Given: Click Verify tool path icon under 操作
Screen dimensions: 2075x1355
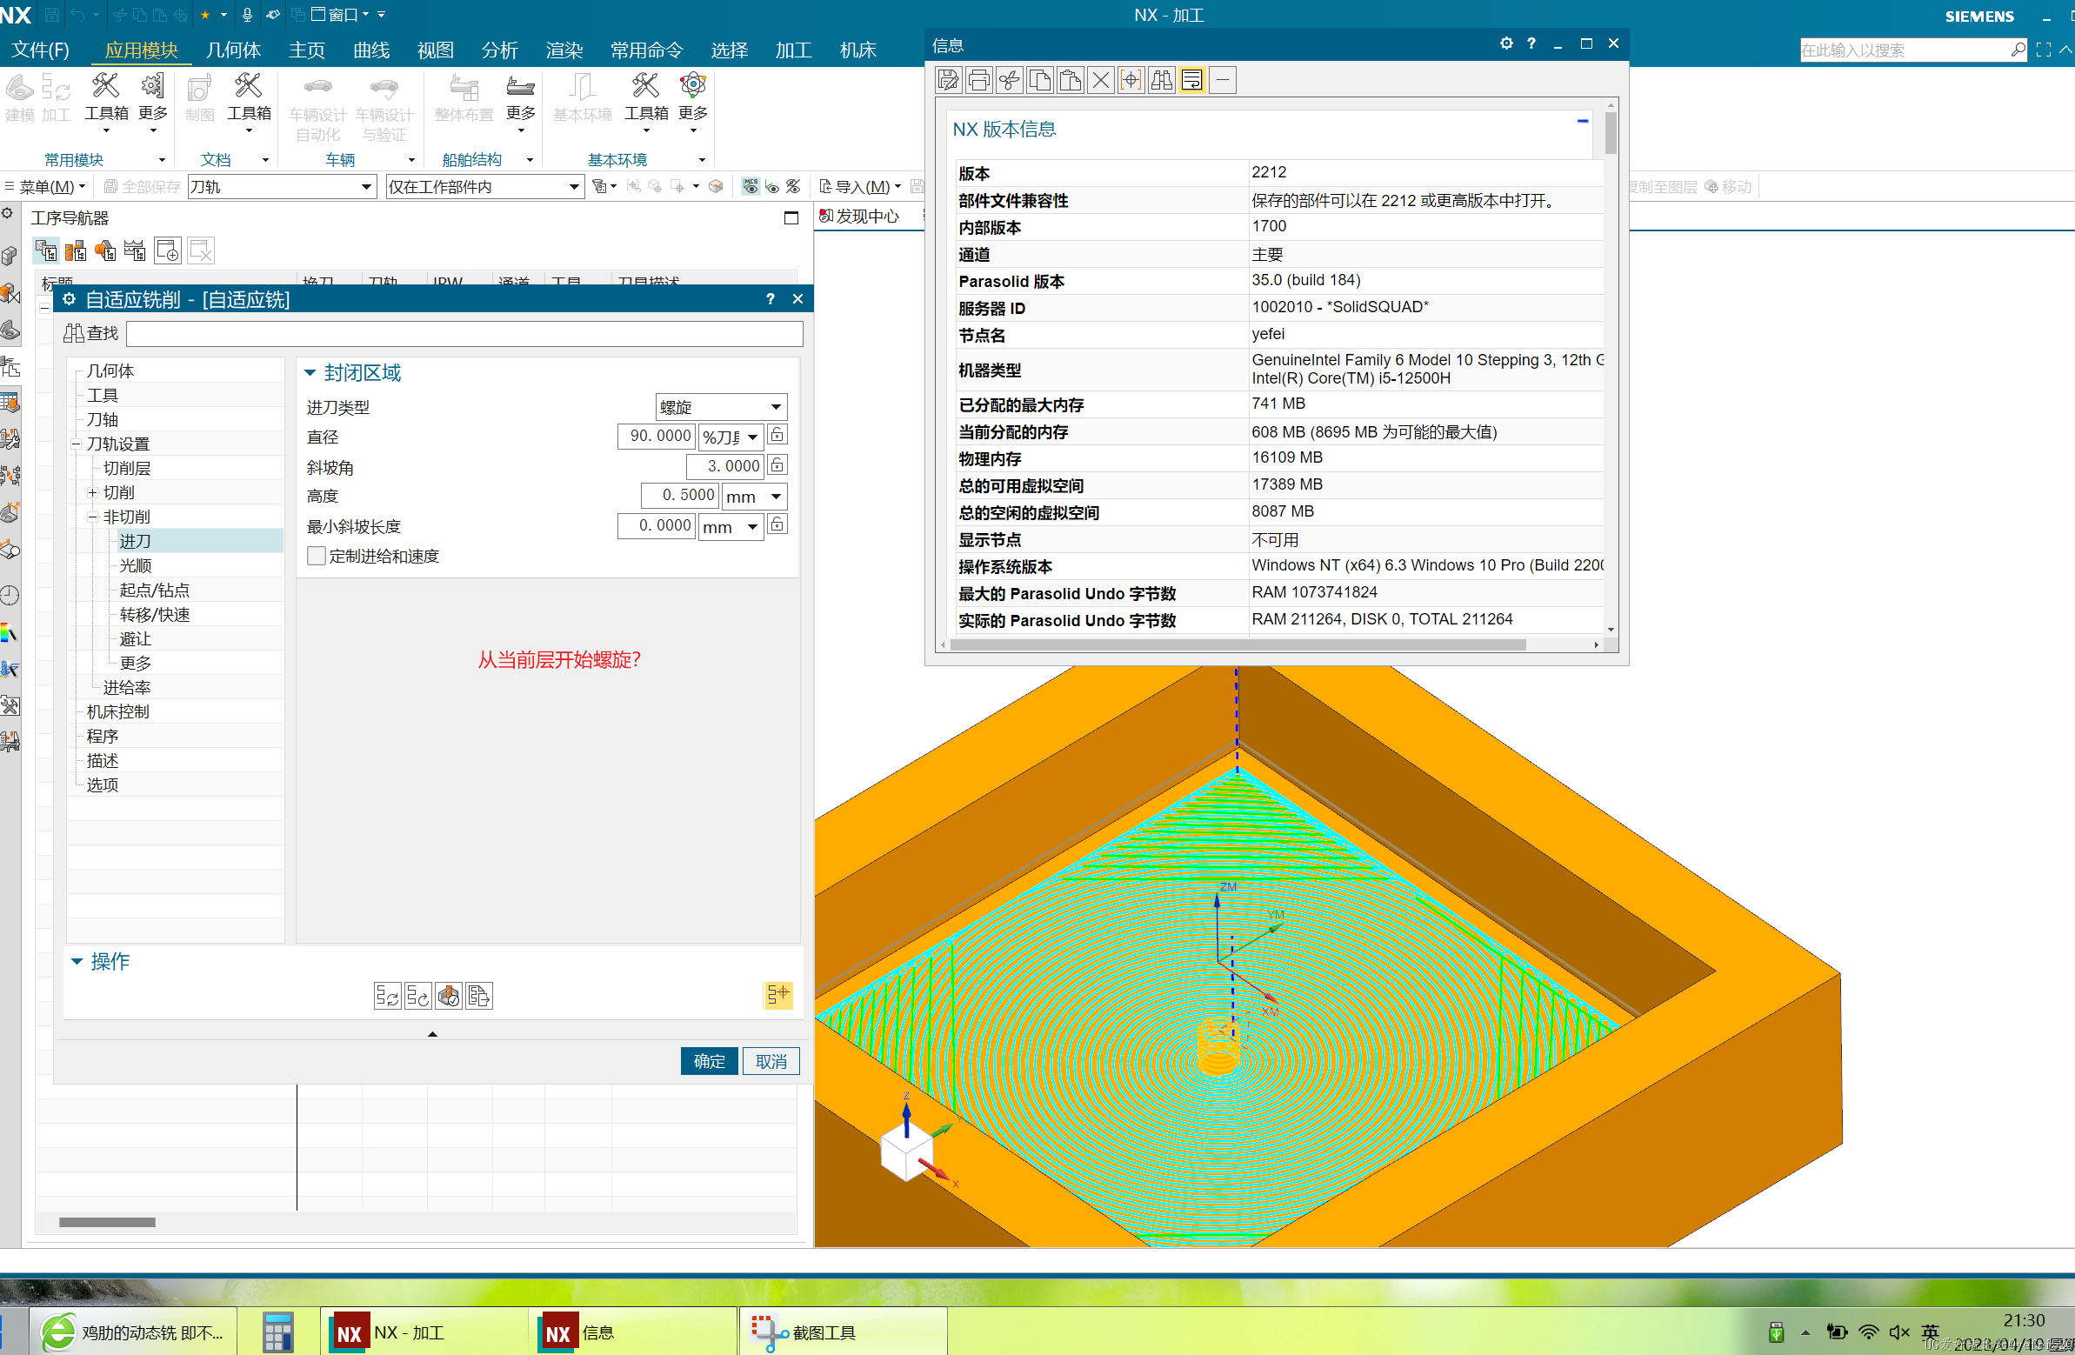Looking at the screenshot, I should 448,995.
